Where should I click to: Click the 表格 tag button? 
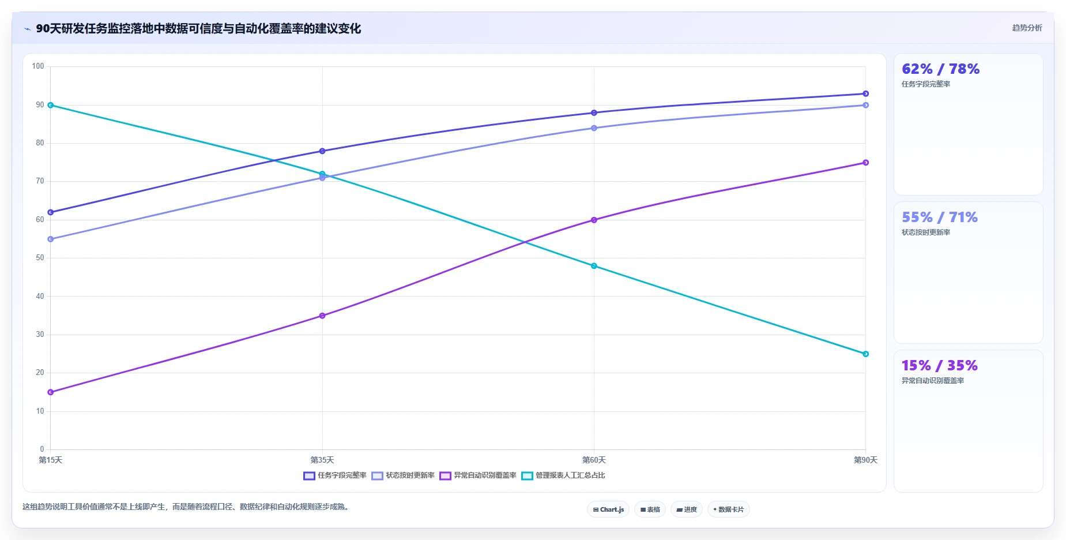650,509
